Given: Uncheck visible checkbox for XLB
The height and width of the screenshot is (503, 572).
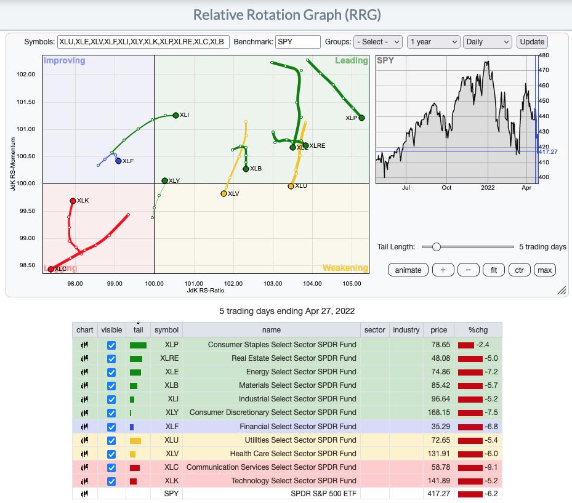Looking at the screenshot, I should (x=111, y=385).
